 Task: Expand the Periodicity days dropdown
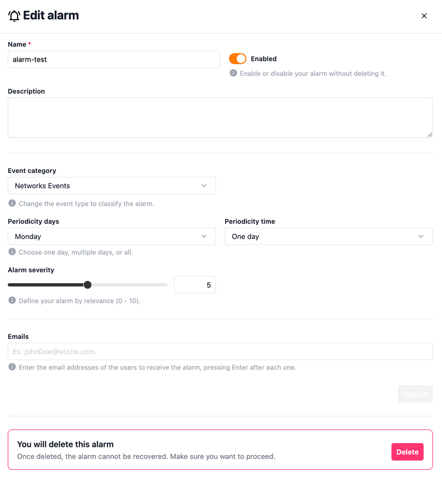pyautogui.click(x=112, y=236)
